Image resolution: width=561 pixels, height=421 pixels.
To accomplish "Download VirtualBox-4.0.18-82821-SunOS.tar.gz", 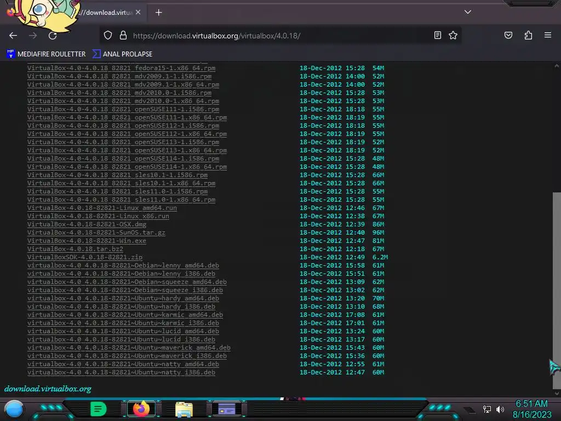I will (x=96, y=232).
